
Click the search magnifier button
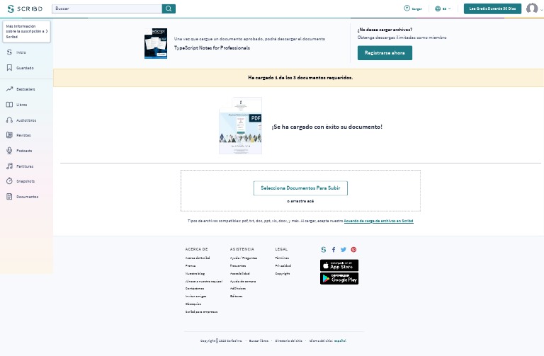(x=169, y=8)
